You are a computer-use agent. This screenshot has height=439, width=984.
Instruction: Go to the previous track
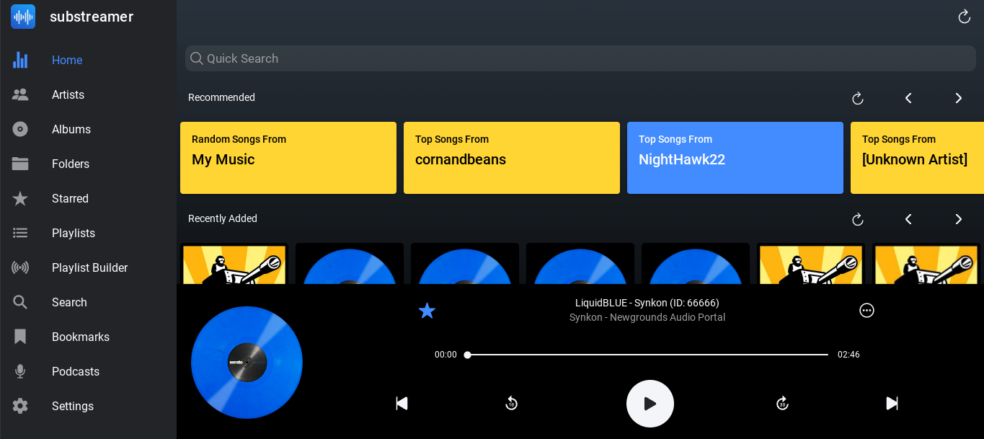402,404
